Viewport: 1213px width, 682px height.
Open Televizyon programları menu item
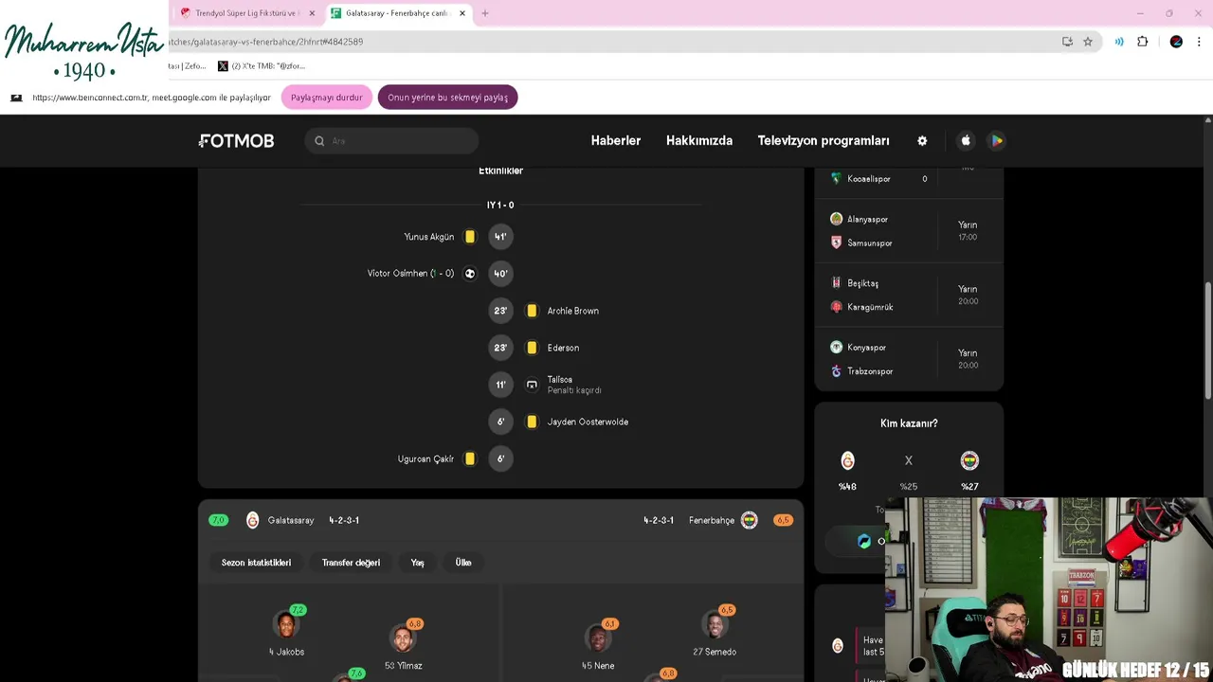(x=824, y=140)
